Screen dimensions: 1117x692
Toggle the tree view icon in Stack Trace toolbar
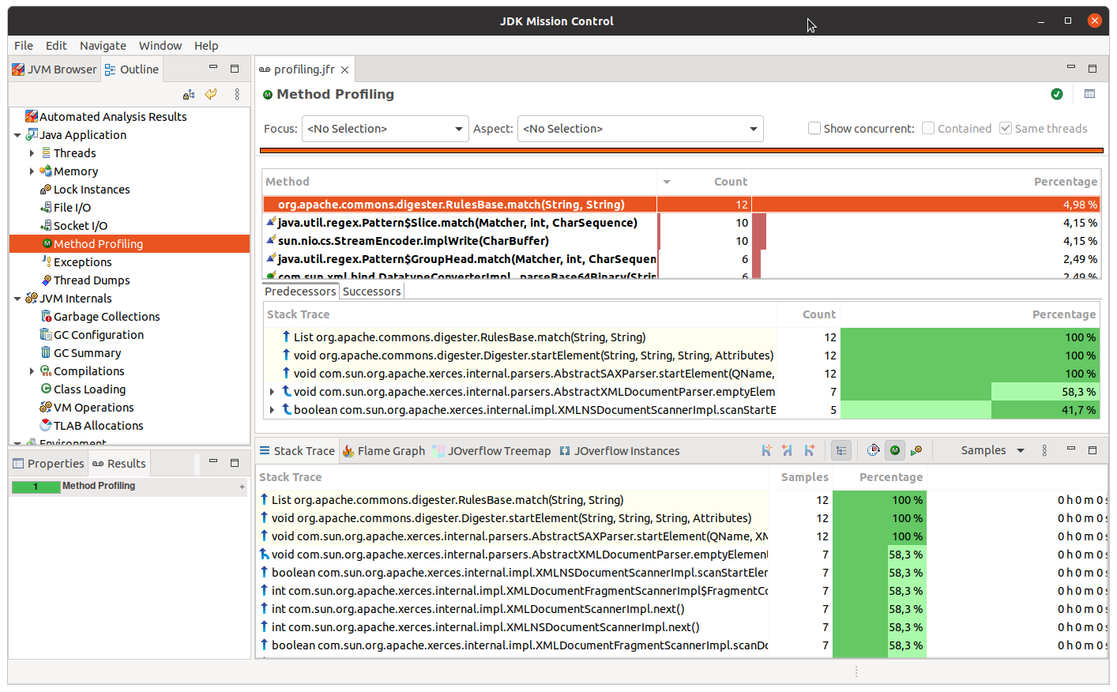841,450
